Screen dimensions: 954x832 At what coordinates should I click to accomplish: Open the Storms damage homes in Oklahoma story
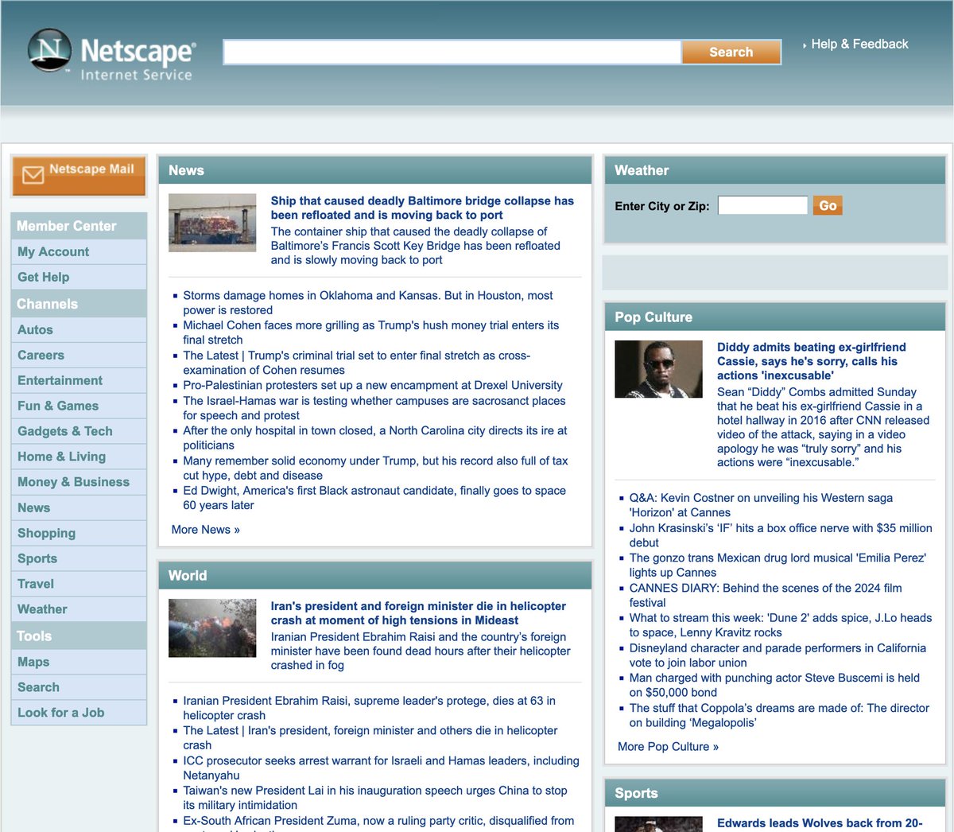click(368, 302)
